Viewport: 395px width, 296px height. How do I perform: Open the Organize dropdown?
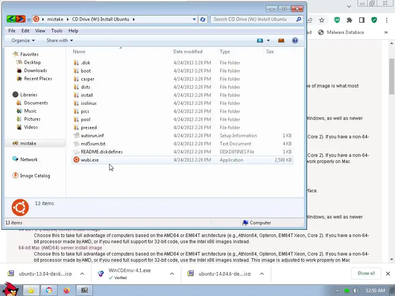pyautogui.click(x=23, y=40)
